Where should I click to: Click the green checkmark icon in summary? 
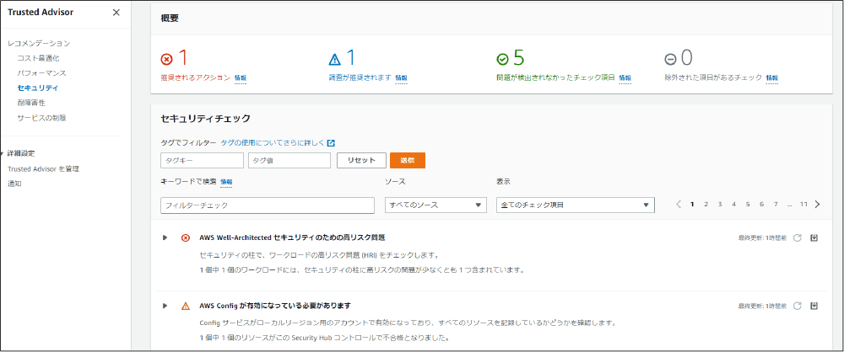click(503, 59)
